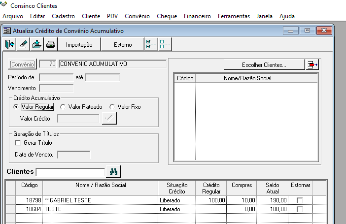This screenshot has height=224, width=346.
Task: Click the code cell 18798
Action: [x=29, y=200]
